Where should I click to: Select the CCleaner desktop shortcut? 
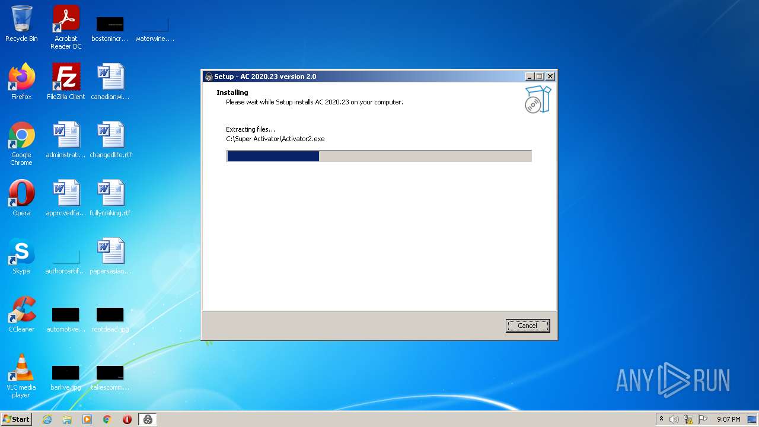21,314
